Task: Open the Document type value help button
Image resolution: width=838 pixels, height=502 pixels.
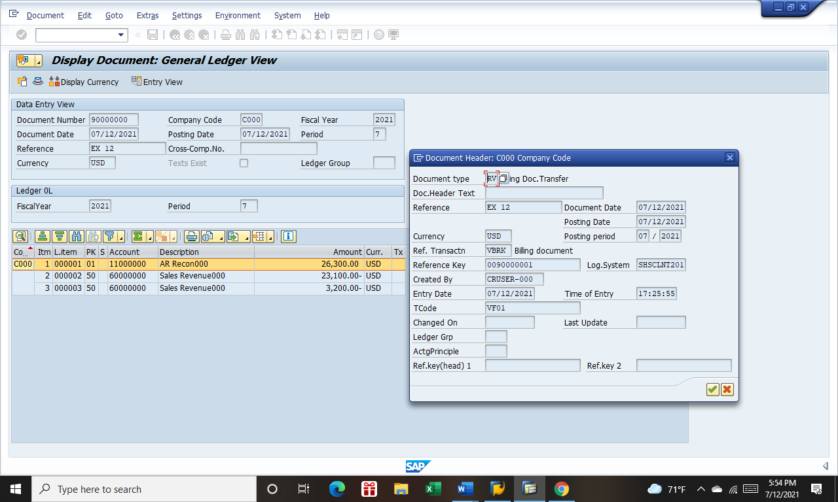Action: click(x=503, y=178)
